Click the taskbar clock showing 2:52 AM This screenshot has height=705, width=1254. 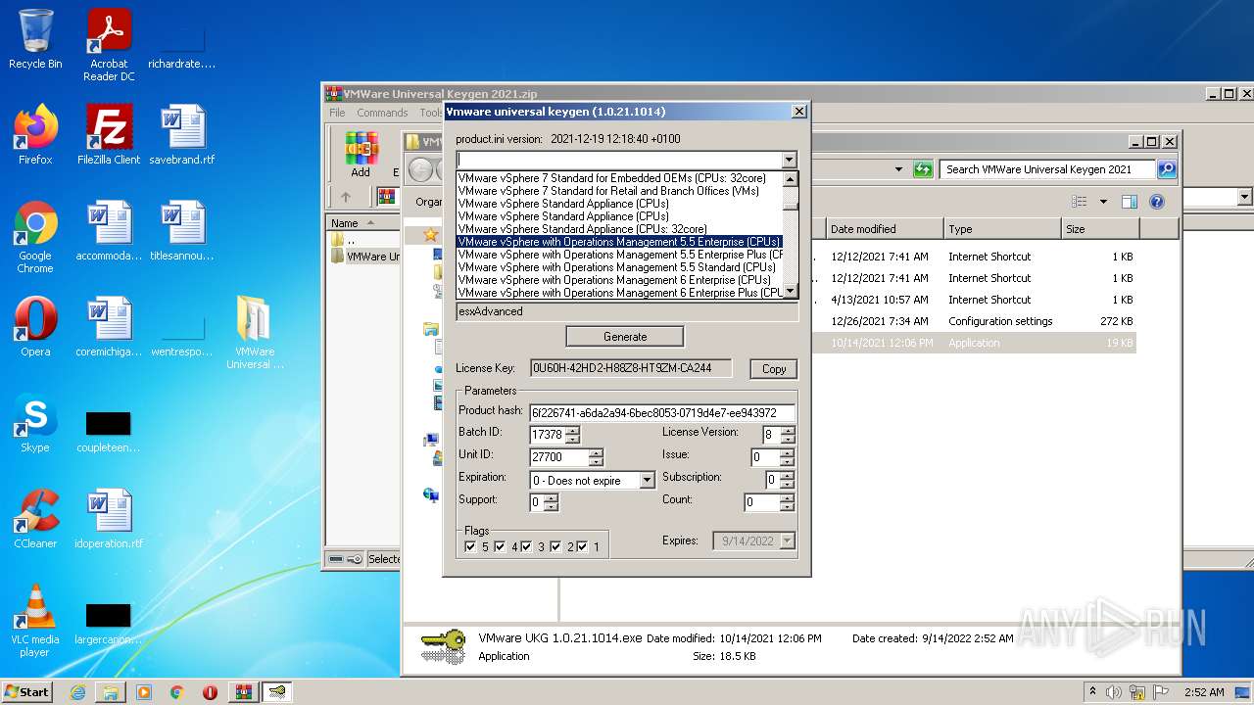point(1204,692)
